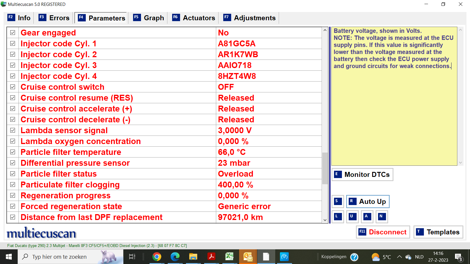Screen dimensions: 470x264
Task: Click NLD language indicator
Action: coord(419,257)
